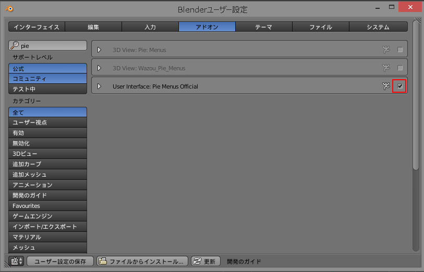
Task: Select the メッシュ category
Action: (x=47, y=248)
